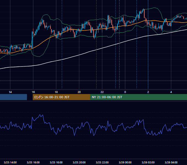
Task: Click the '20' hour label on price chart axis
Action: pos(79,92)
